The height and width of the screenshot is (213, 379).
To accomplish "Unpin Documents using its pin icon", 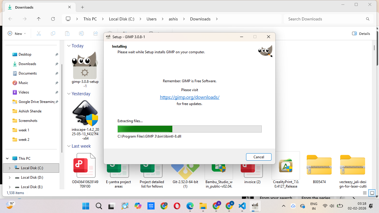I will click(x=57, y=73).
